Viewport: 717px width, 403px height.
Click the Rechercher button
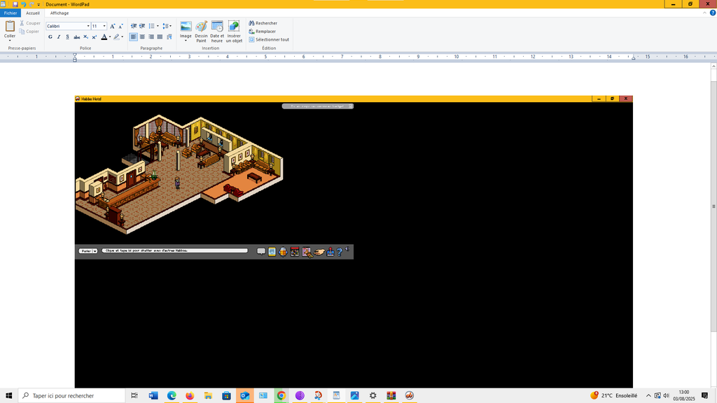pyautogui.click(x=263, y=23)
